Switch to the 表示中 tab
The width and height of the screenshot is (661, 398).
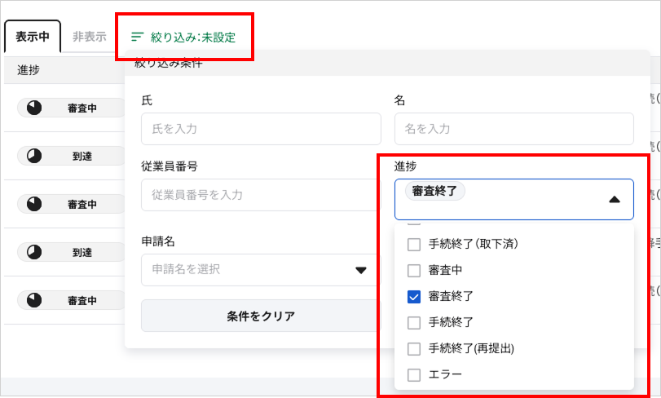[33, 37]
